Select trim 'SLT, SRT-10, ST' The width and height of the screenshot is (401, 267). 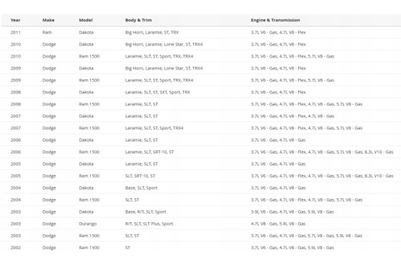pos(140,176)
